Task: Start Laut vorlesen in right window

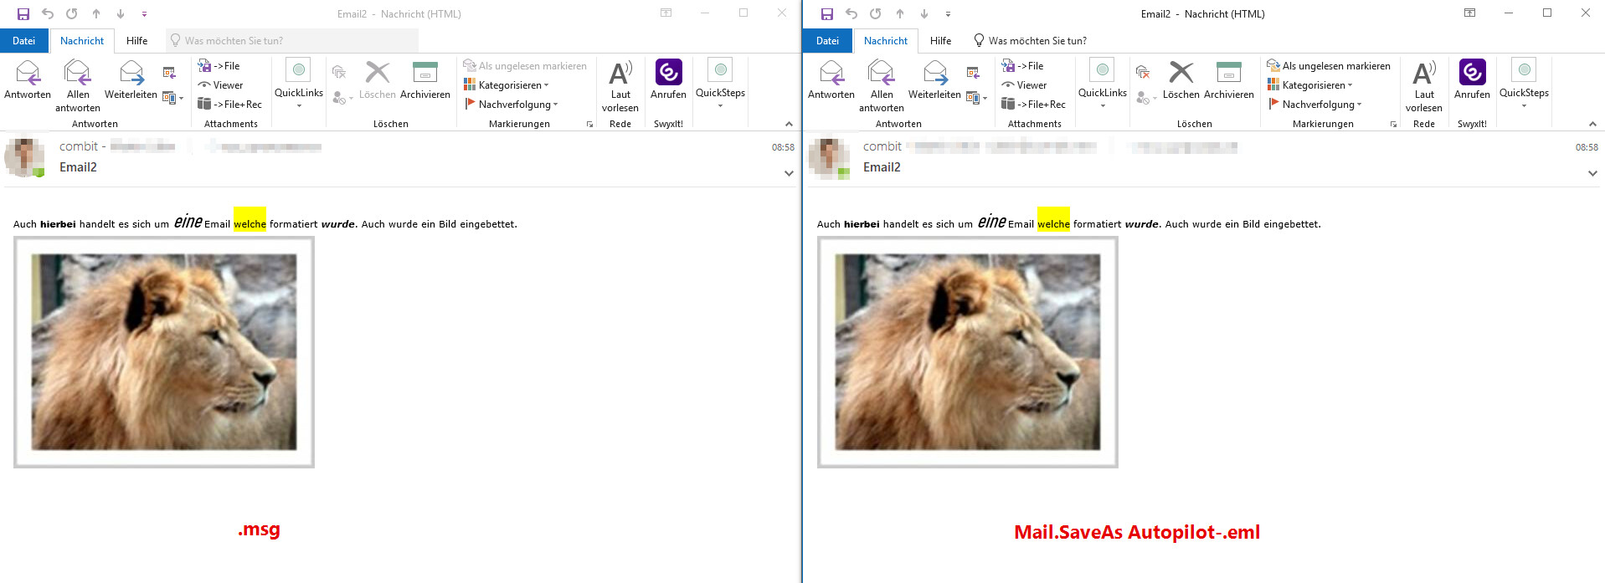Action: (1423, 84)
